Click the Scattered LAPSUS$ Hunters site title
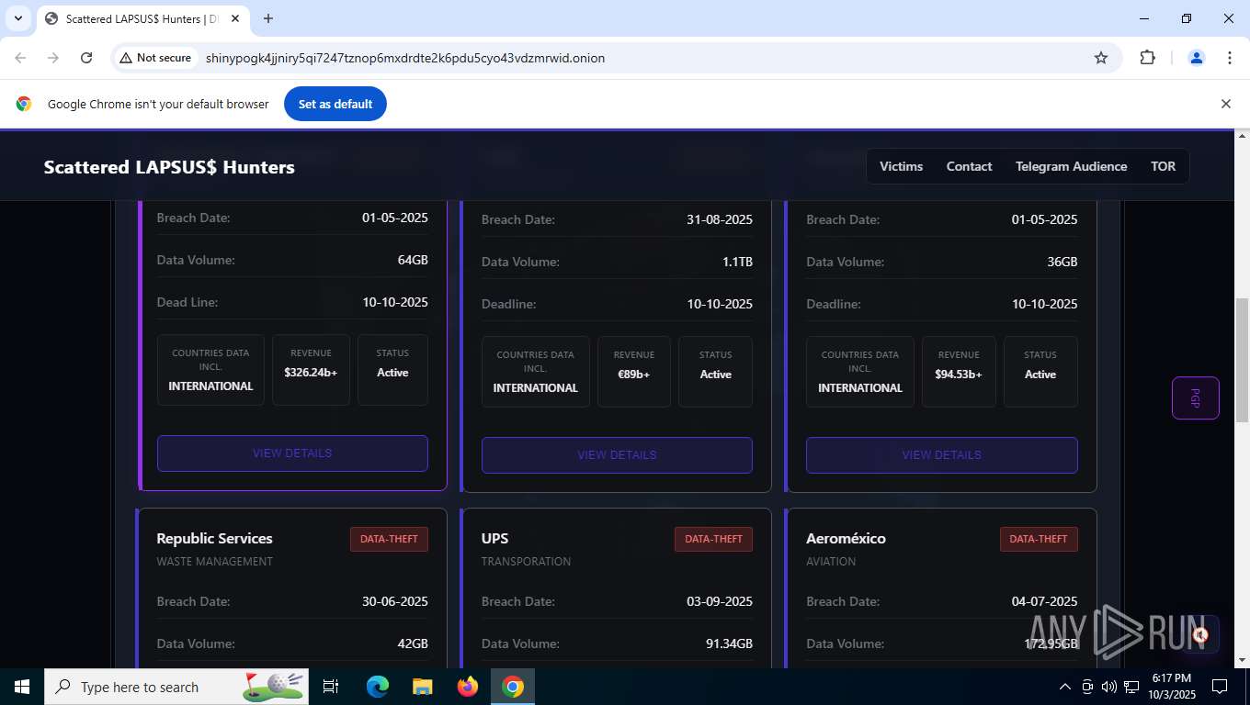Image resolution: width=1250 pixels, height=705 pixels. point(169,167)
